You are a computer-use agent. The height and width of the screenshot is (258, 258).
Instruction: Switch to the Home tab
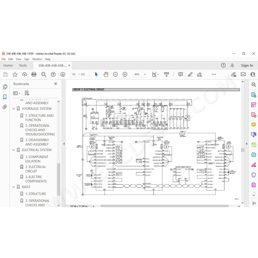point(8,66)
